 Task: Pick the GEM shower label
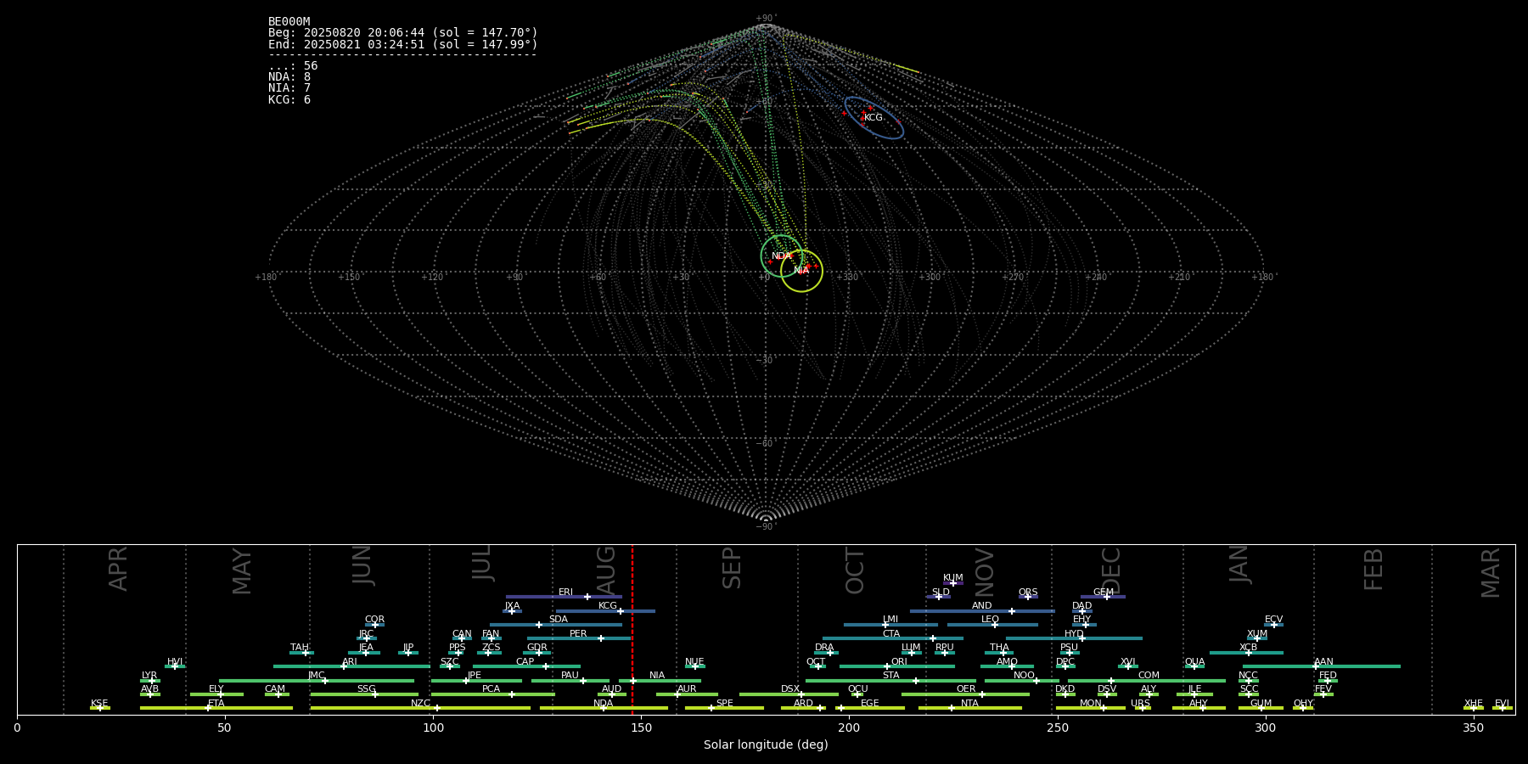click(x=1104, y=593)
